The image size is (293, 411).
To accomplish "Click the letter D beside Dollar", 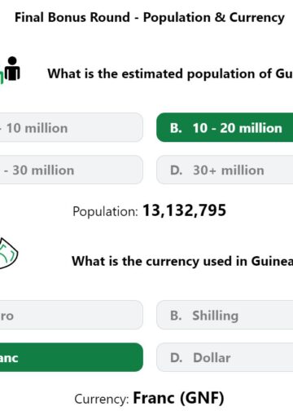I will point(177,358).
